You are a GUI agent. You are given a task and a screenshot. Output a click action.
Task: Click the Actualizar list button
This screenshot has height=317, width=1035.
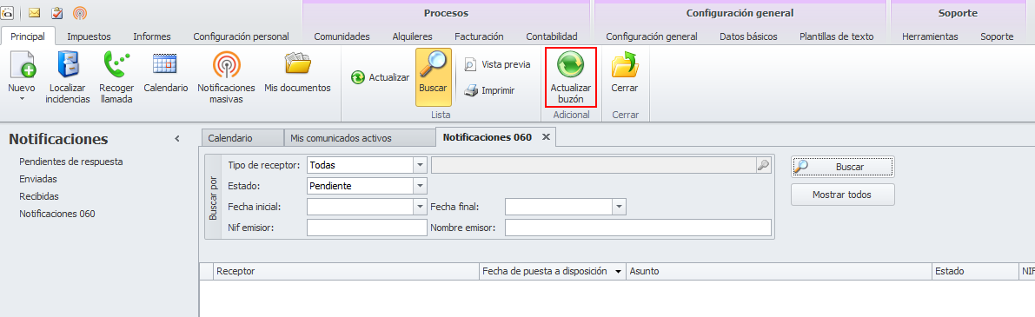(x=381, y=78)
